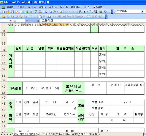Open the Paste options dropdown arrow
The width and height of the screenshot is (146, 136).
point(58,12)
